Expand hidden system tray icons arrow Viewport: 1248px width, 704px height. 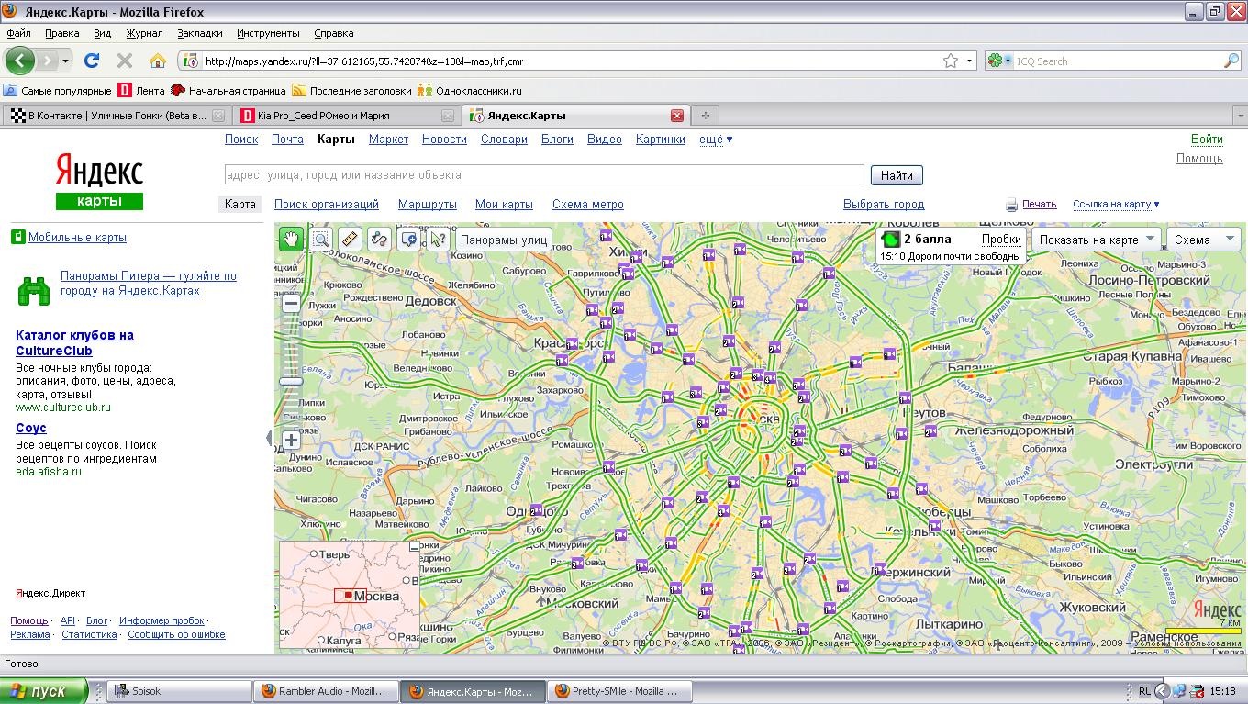[1163, 691]
